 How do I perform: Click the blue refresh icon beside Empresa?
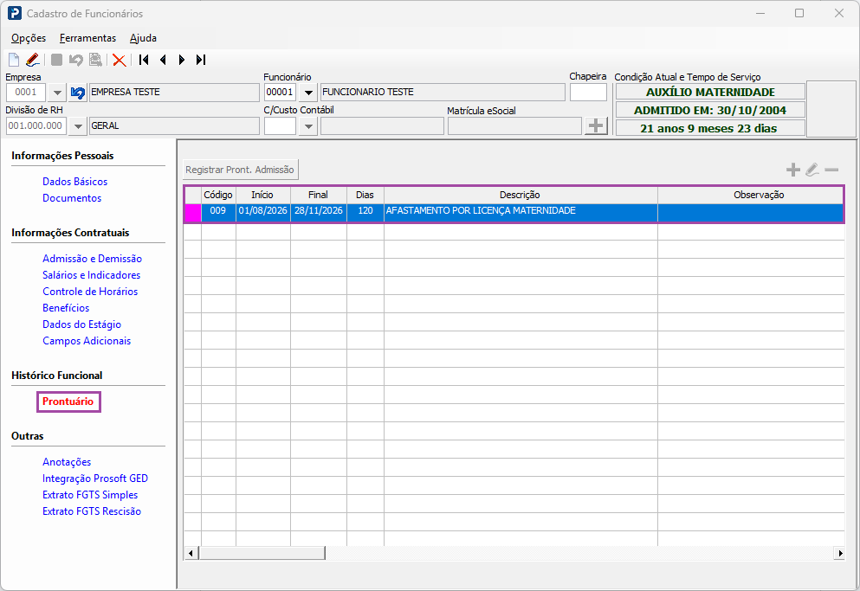pyautogui.click(x=78, y=93)
